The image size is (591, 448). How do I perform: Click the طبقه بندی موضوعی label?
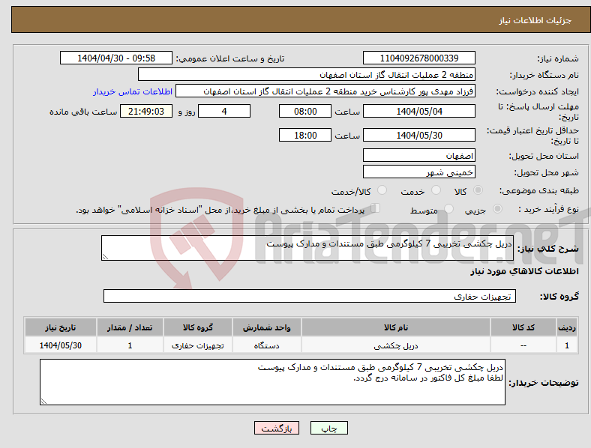(x=539, y=191)
